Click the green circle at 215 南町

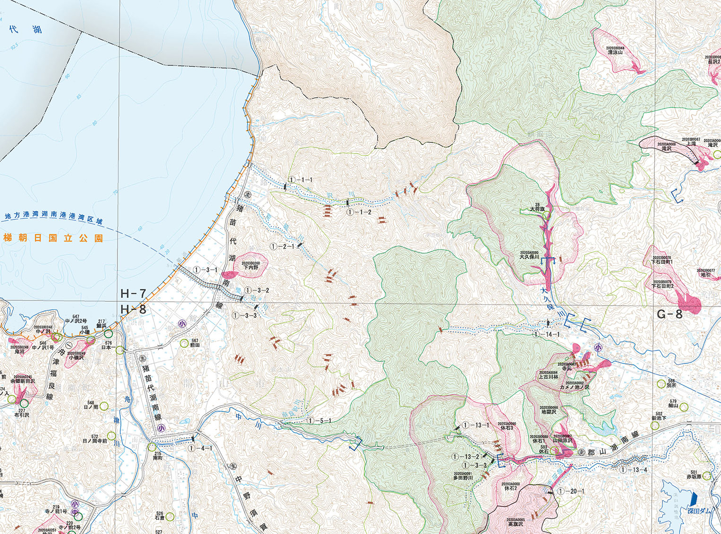click(152, 447)
